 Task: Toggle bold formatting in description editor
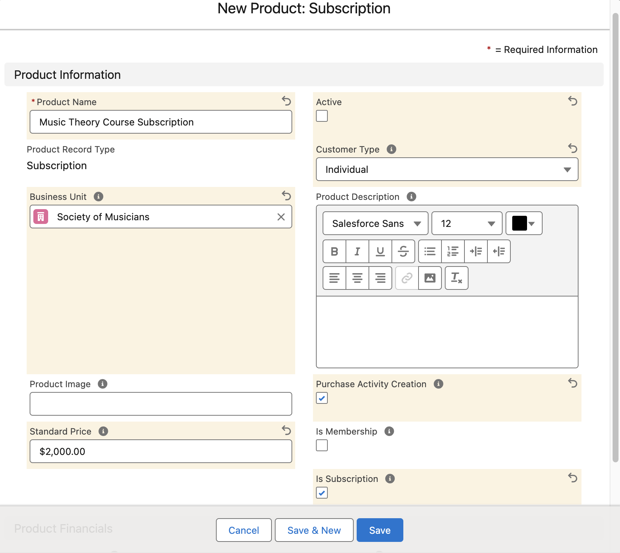[x=334, y=251]
